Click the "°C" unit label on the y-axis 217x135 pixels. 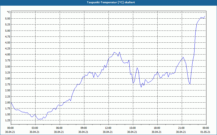point(9,12)
